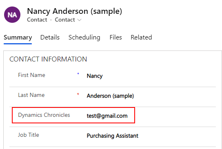Viewport: 222px width, 149px height.
Task: Click the NA contact avatar icon
Action: [12, 15]
